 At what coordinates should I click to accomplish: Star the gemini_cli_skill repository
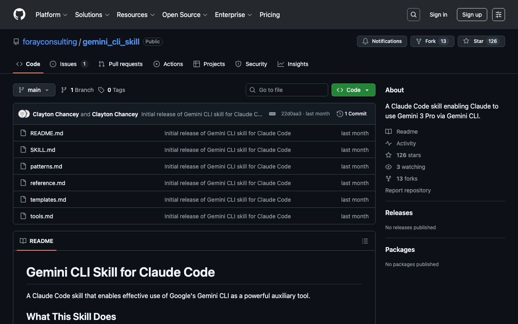(x=481, y=41)
